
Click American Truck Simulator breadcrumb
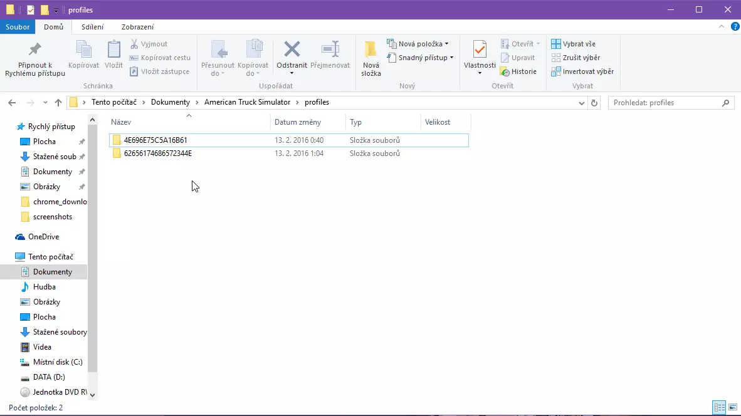(247, 102)
